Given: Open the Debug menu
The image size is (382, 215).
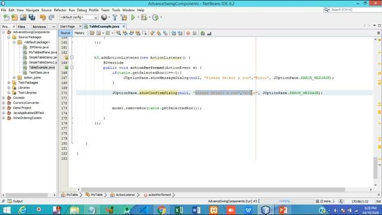Looking at the screenshot, I should 82,10.
